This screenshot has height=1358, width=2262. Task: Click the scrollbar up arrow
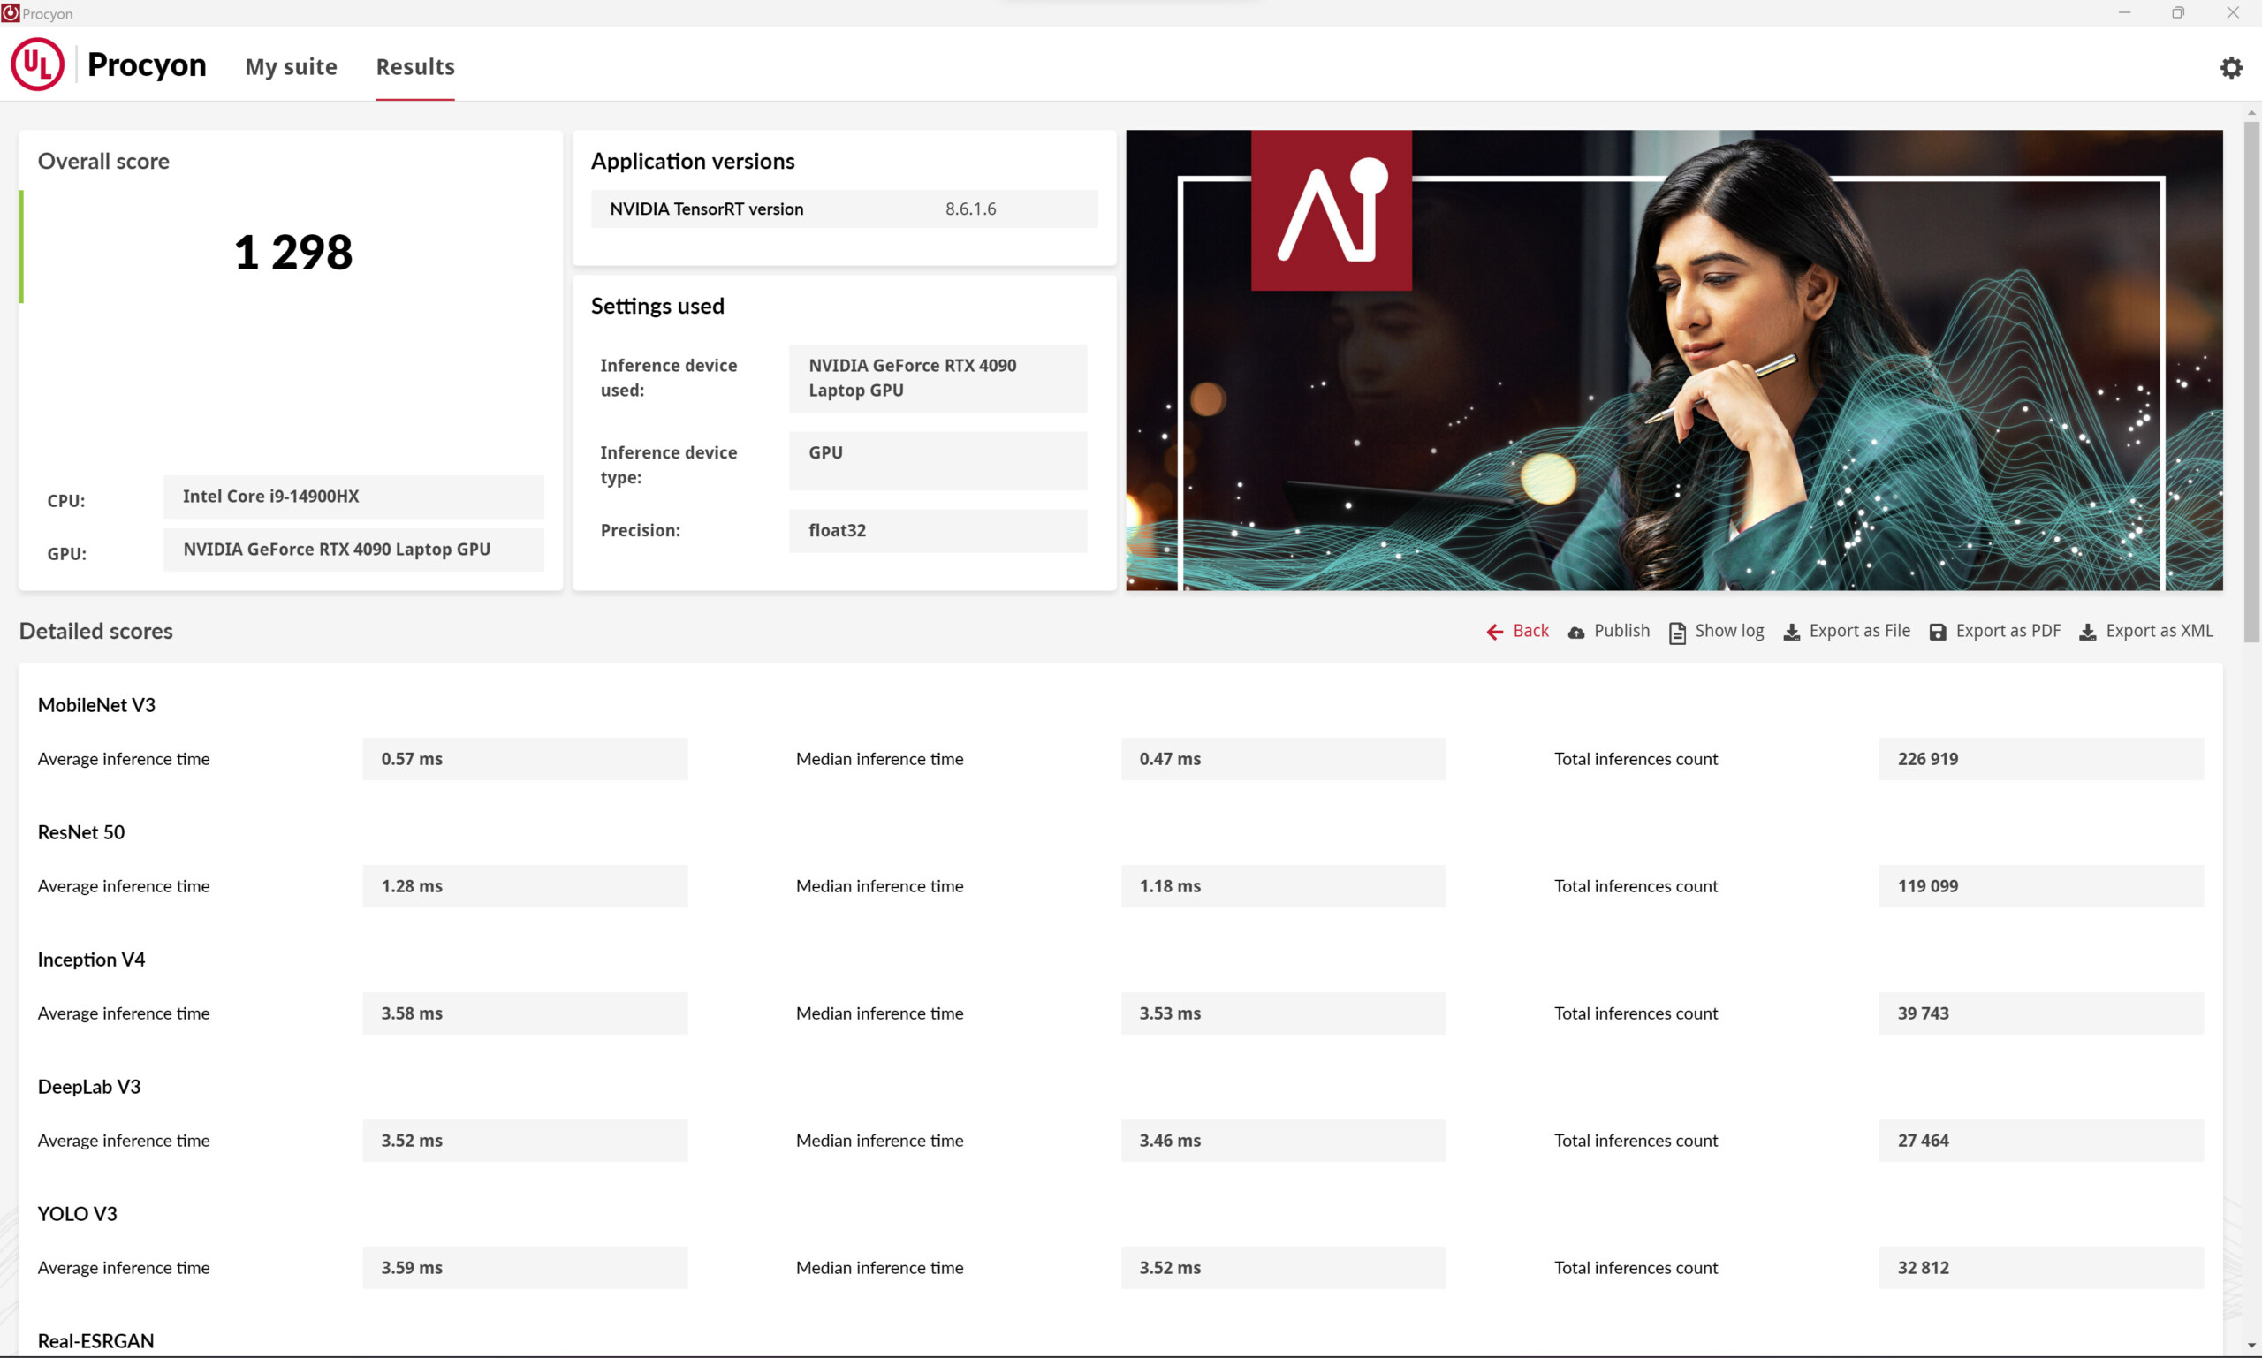coord(2251,112)
